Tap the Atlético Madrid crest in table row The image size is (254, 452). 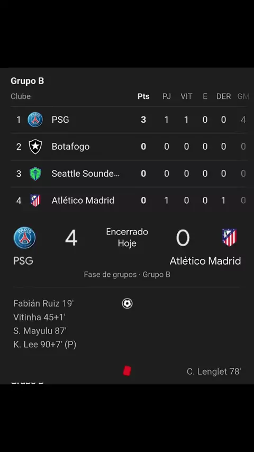click(35, 201)
